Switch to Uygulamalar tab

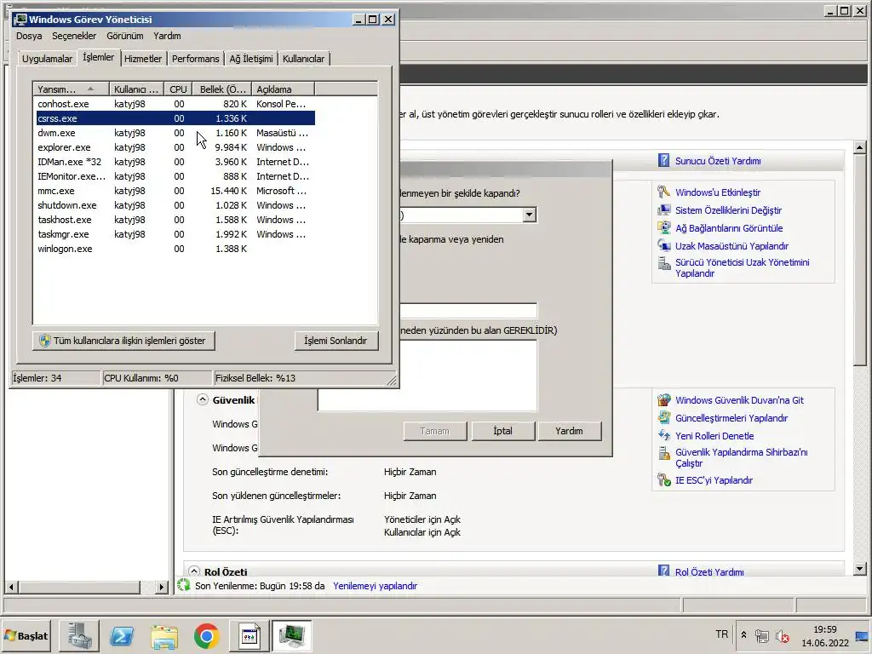(x=48, y=59)
